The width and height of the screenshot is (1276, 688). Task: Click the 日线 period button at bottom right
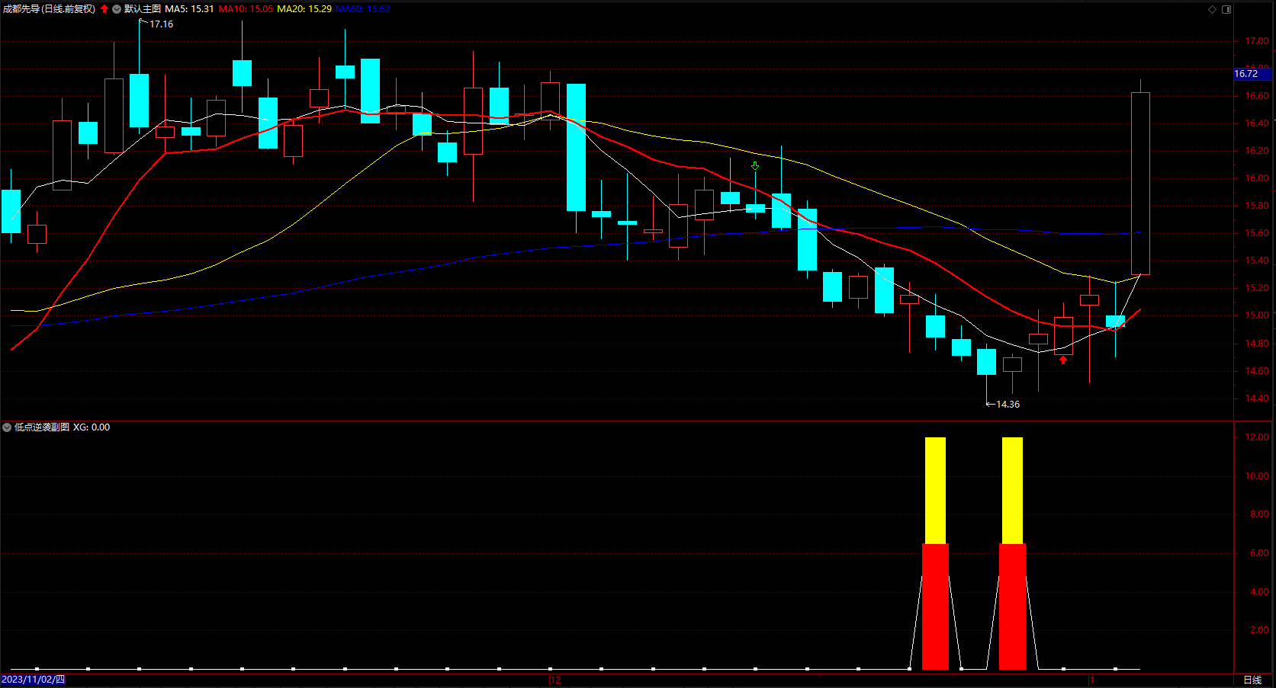point(1252,680)
